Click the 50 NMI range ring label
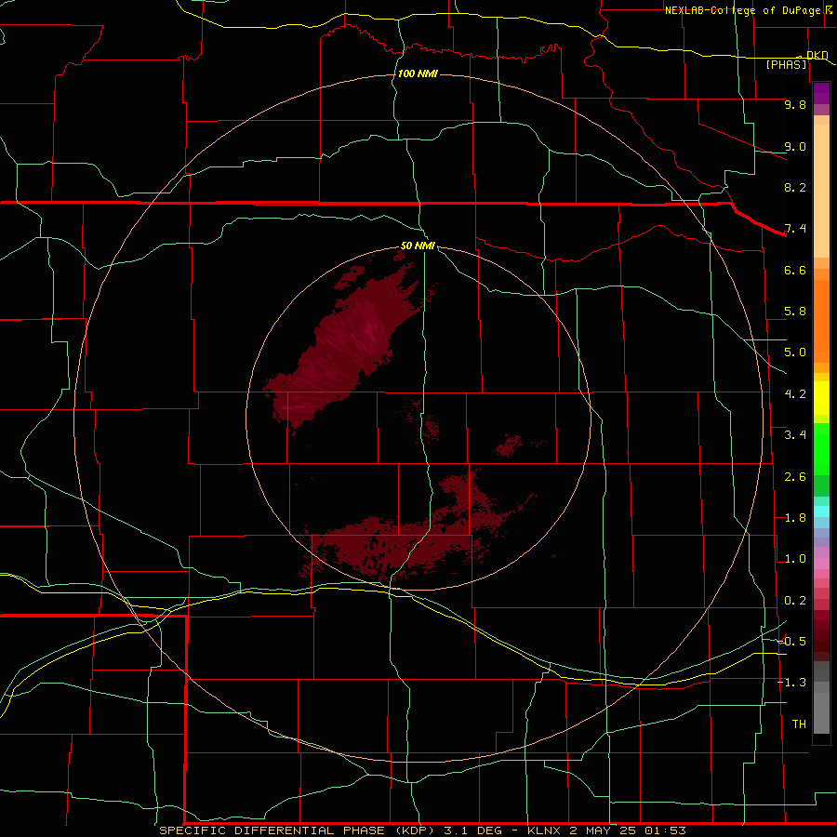837x837 pixels. [418, 246]
